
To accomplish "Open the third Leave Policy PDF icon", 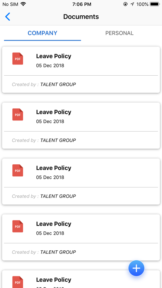I will (x=18, y=170).
